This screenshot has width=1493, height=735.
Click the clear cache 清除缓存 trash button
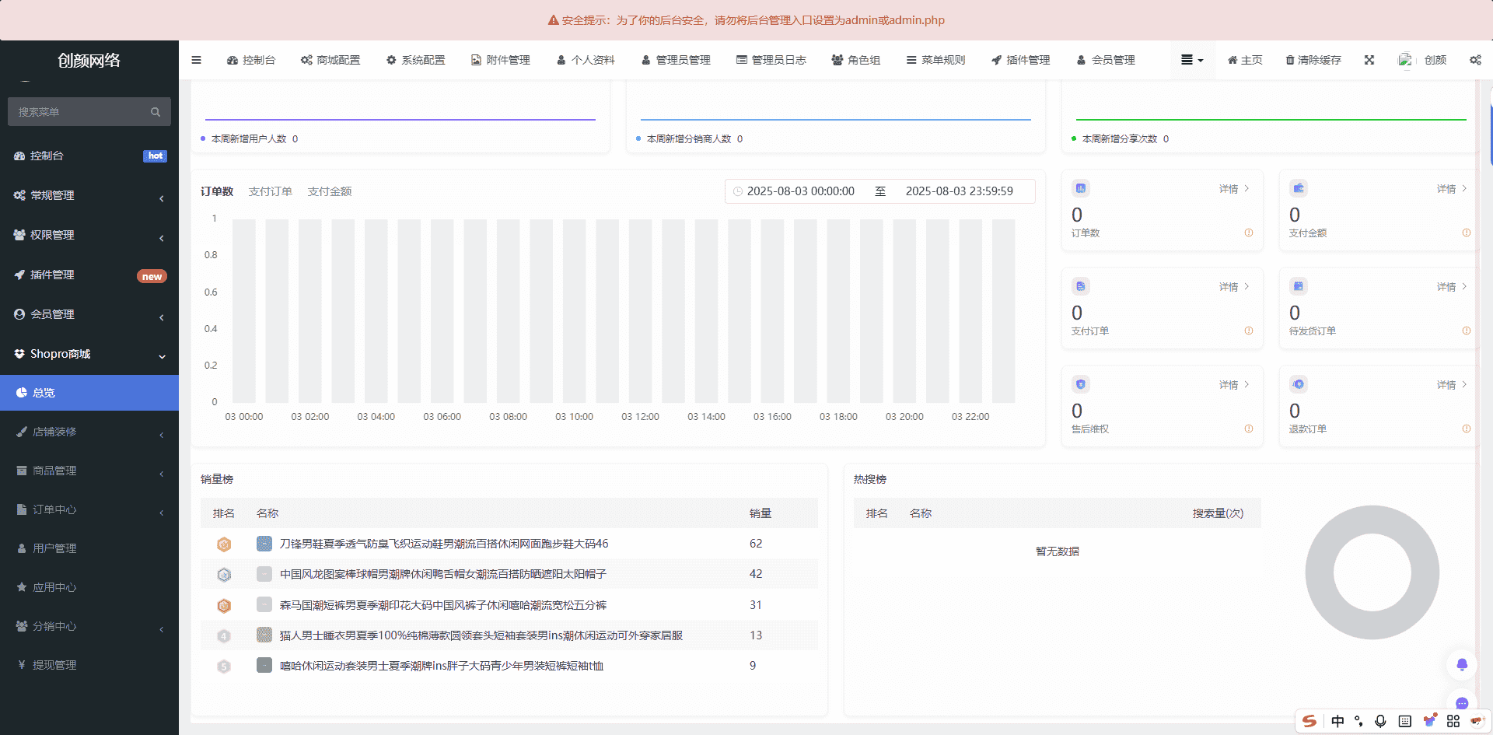tap(1313, 60)
